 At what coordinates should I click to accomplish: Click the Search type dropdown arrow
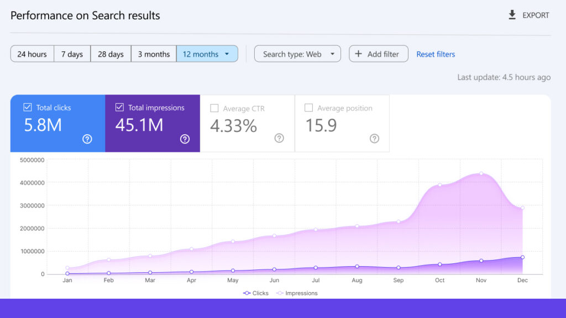[332, 54]
